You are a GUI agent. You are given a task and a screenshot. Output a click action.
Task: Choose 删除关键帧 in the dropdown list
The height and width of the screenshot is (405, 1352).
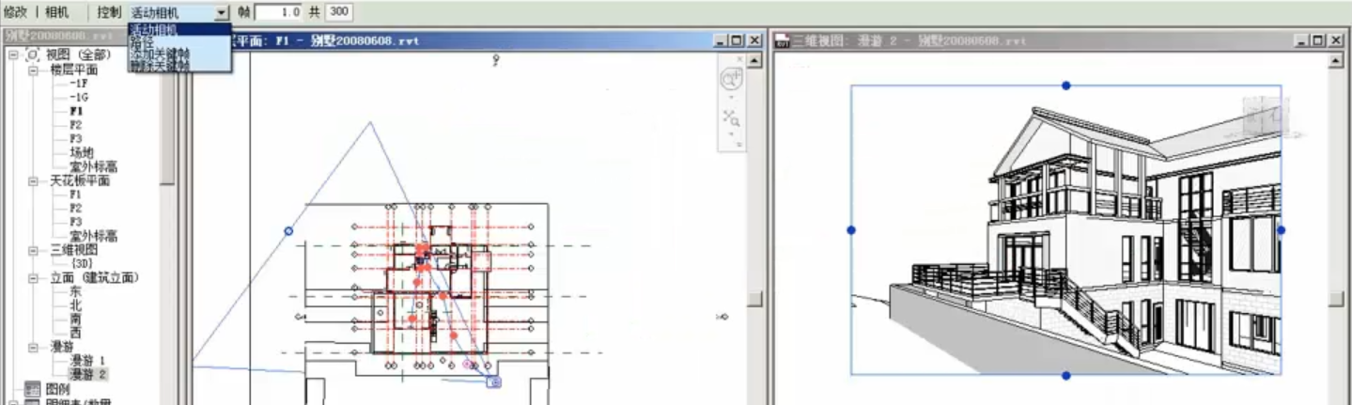[158, 67]
